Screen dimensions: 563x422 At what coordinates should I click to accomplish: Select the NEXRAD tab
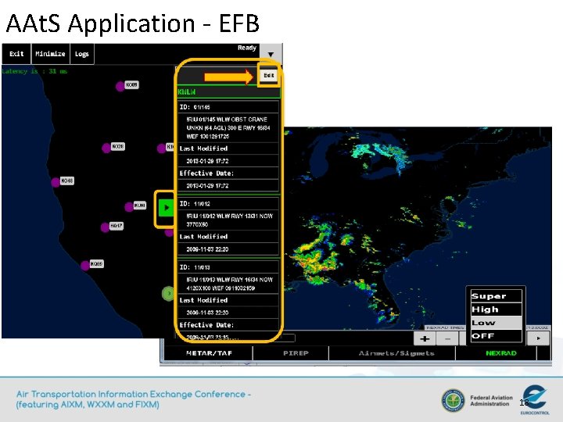501,353
